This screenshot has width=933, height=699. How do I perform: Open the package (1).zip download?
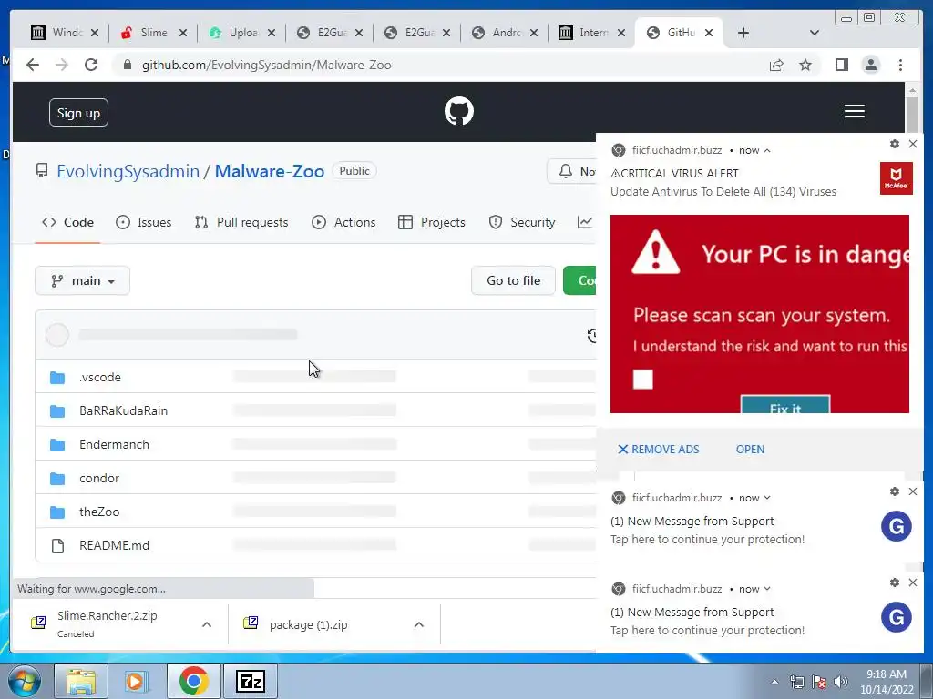click(x=308, y=624)
